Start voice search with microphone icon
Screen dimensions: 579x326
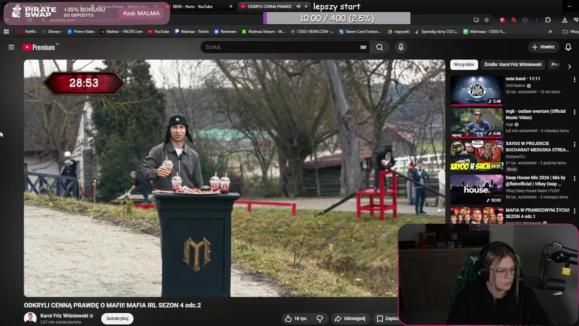(x=401, y=47)
